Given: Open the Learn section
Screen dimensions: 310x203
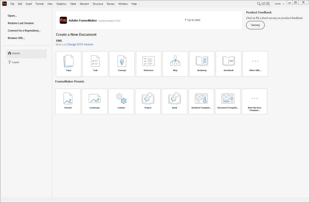Looking at the screenshot, I should click(13, 62).
